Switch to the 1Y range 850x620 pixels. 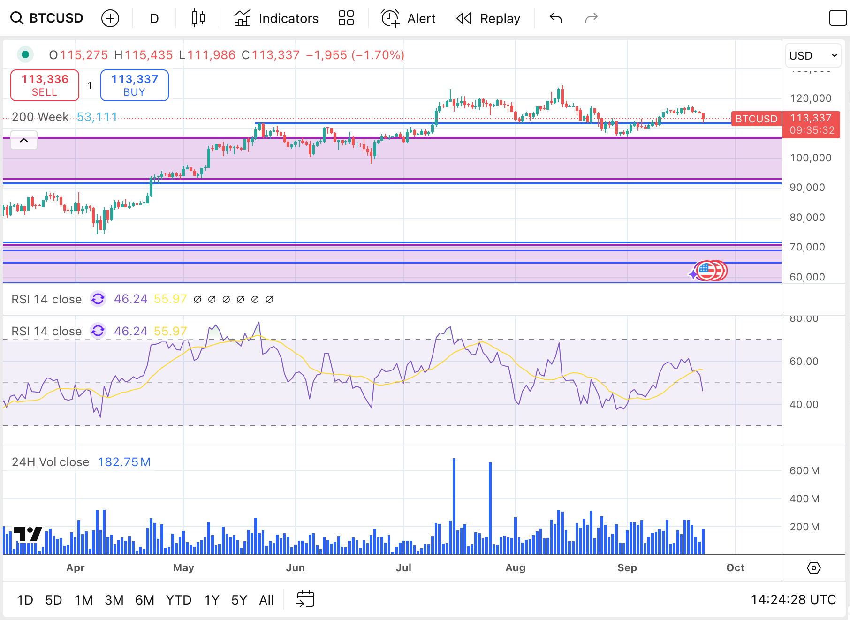coord(212,600)
